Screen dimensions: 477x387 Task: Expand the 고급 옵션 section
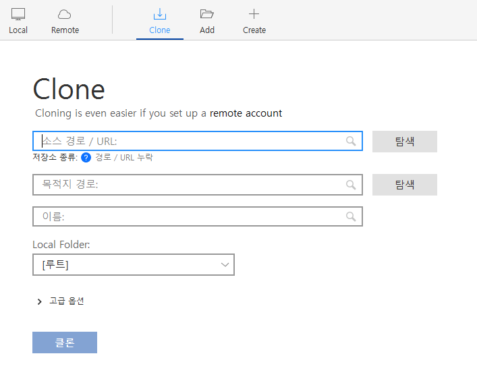pyautogui.click(x=40, y=301)
